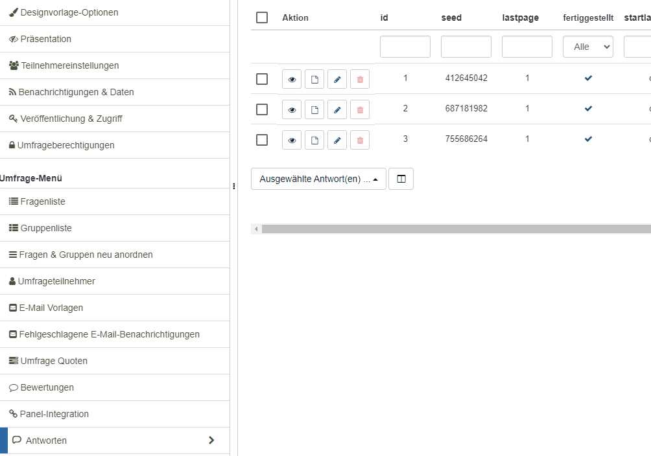The image size is (651, 456).
Task: Sort table by the lastpage column header
Action: [x=520, y=17]
